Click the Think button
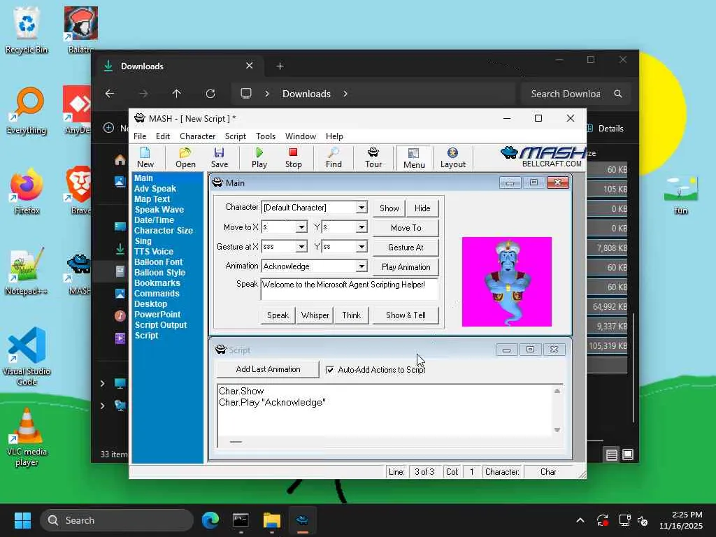The height and width of the screenshot is (537, 716). tap(351, 315)
